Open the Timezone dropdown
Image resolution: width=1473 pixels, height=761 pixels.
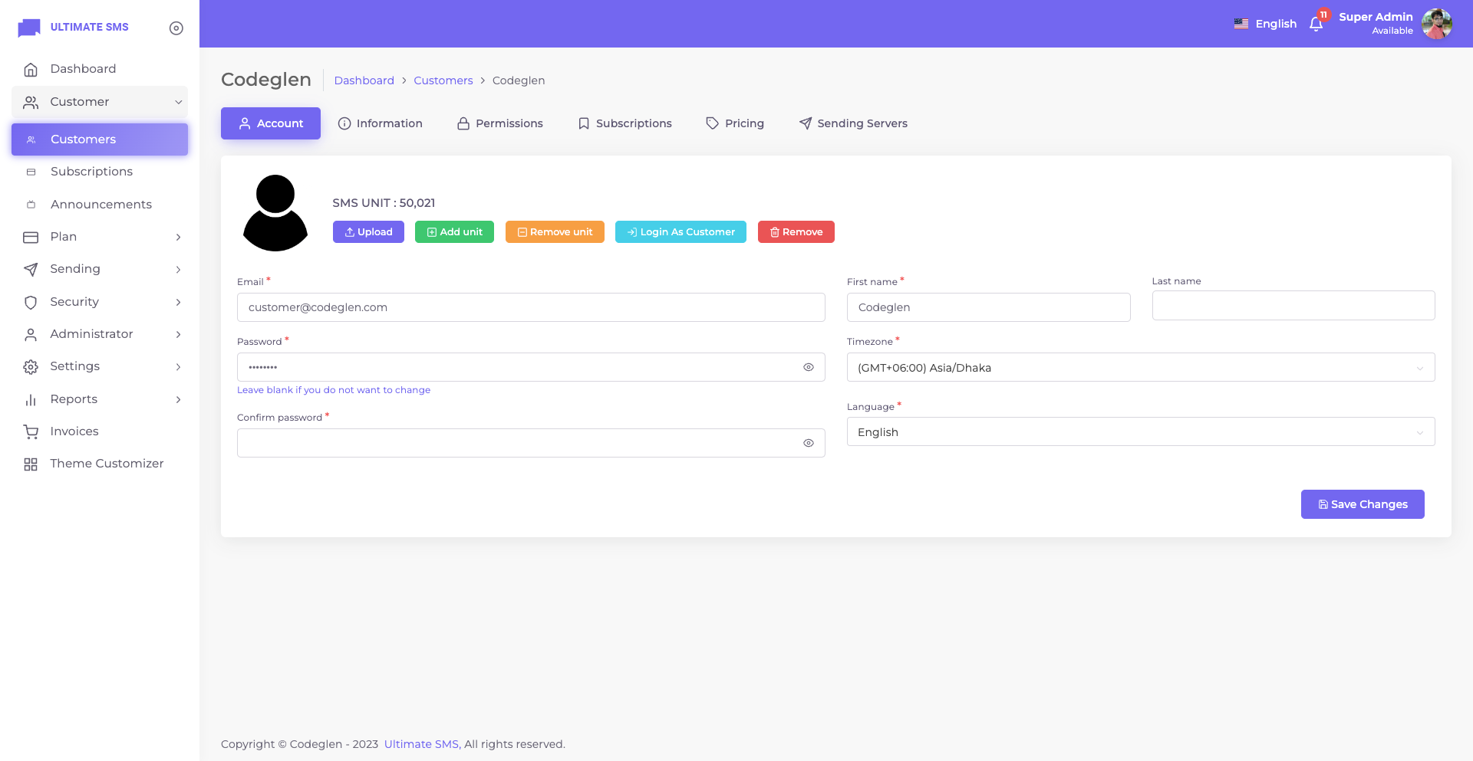[x=1140, y=368]
